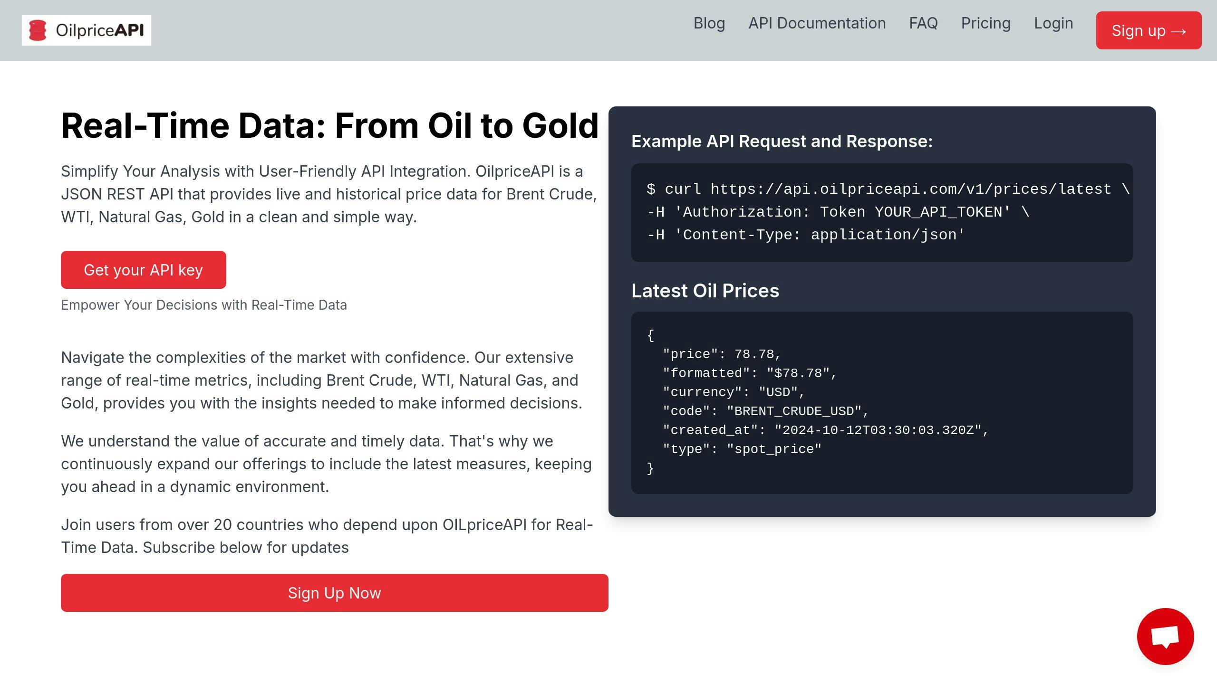The height and width of the screenshot is (684, 1217).
Task: Click the BRENT_CRUDE_USD code line
Action: pyautogui.click(x=765, y=411)
